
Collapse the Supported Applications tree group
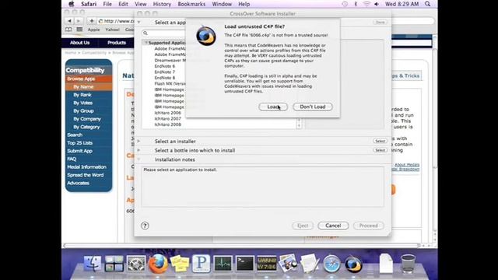click(146, 43)
